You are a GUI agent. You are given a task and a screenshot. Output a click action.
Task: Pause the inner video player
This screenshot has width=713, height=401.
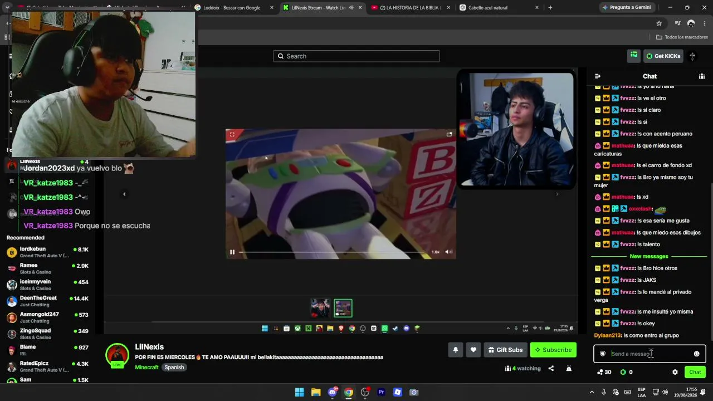click(232, 252)
